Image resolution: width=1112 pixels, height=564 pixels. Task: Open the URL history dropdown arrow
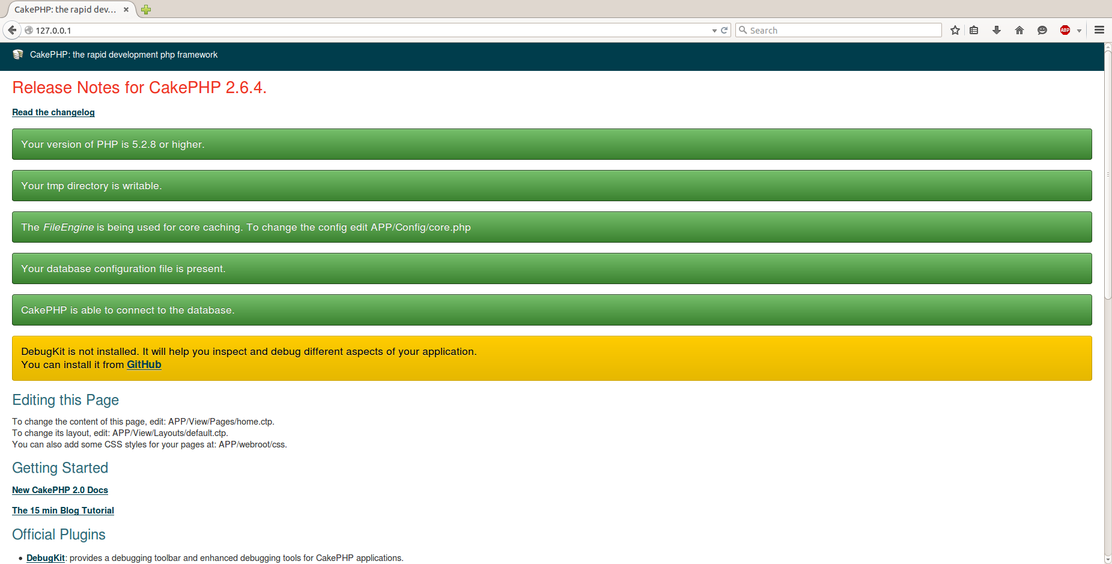point(714,31)
